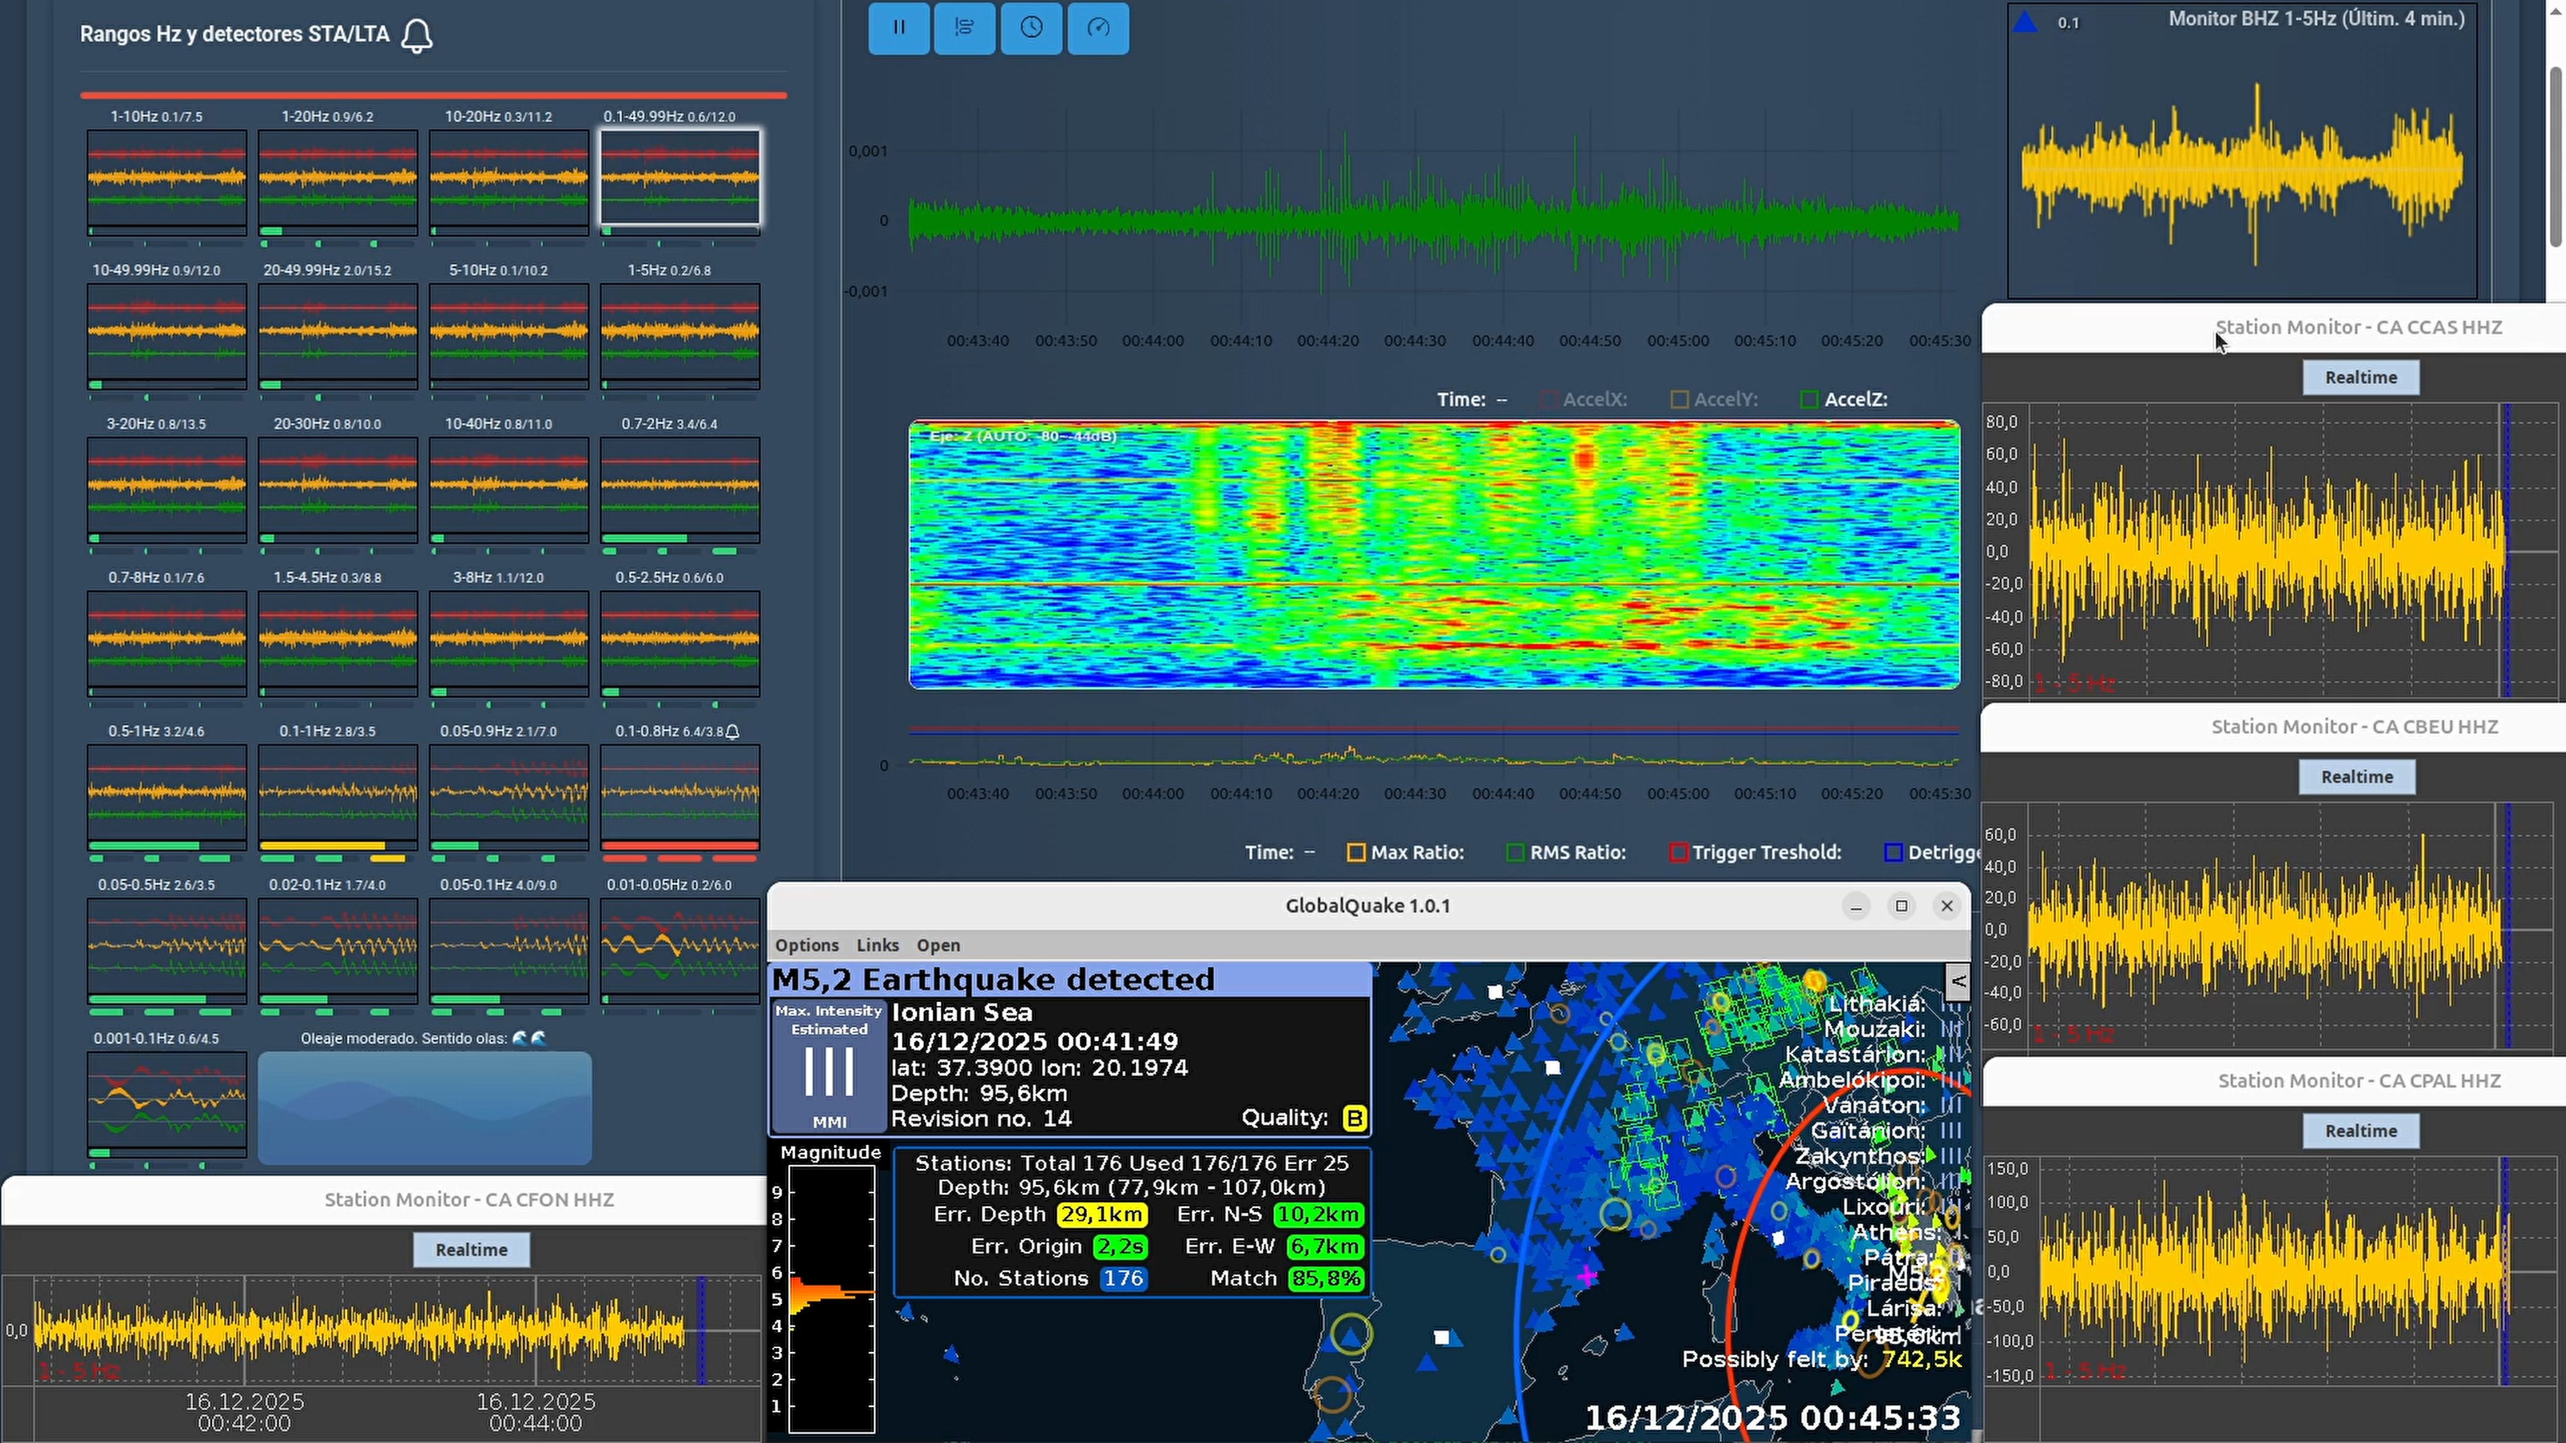
Task: Open the Links menu in GlobalQuake
Action: [x=877, y=945]
